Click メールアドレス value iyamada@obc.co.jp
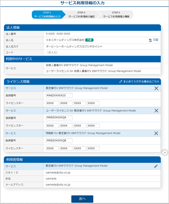 [x=58, y=185]
